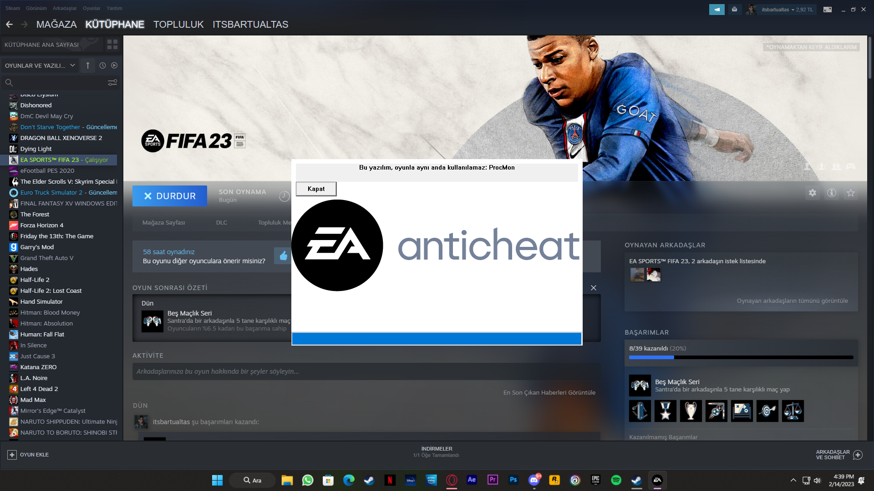Show game info icon

[x=832, y=193]
